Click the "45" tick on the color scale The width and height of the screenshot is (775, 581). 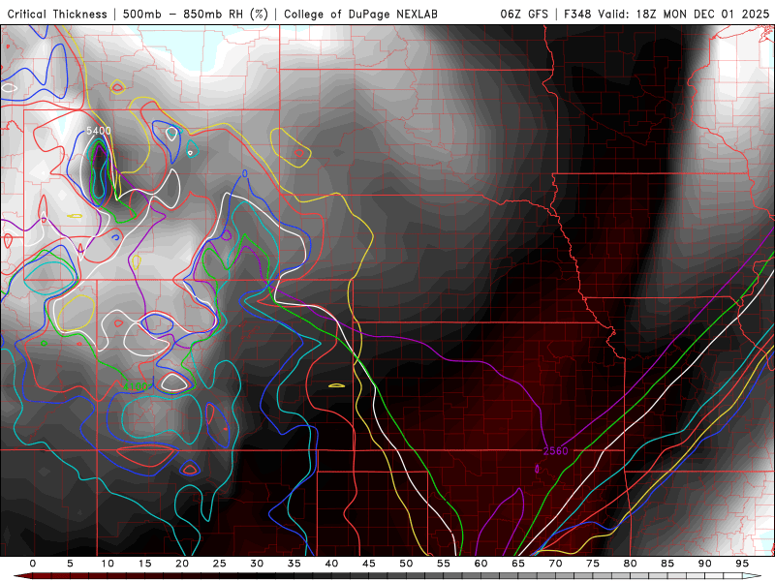[x=368, y=564]
